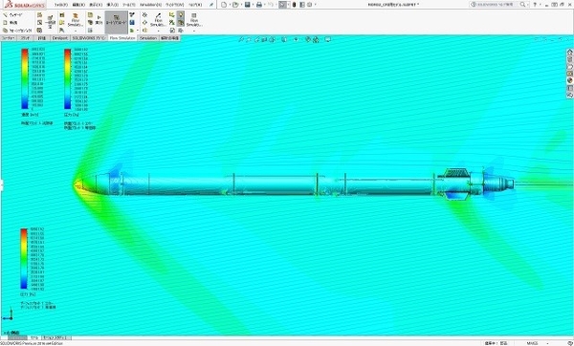
Task: Click the Open document folder icon
Action: 235,5
